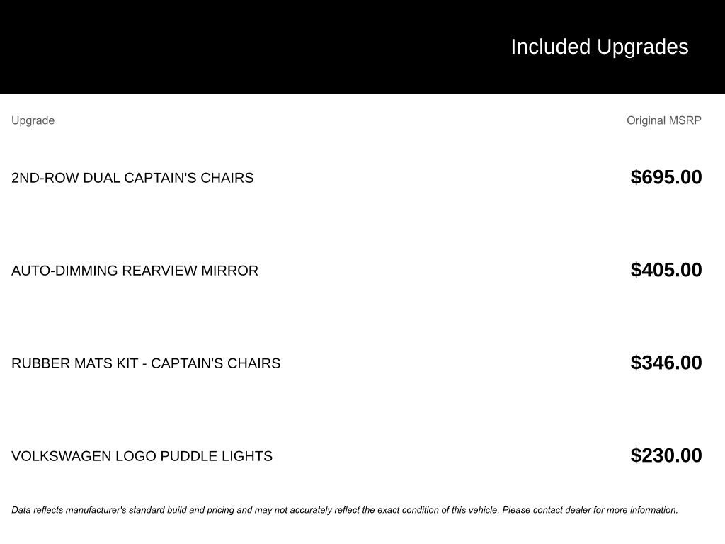Select the 2nd-Row Dual Captain's Chairs upgrade
This screenshot has width=725, height=544.
tap(132, 178)
